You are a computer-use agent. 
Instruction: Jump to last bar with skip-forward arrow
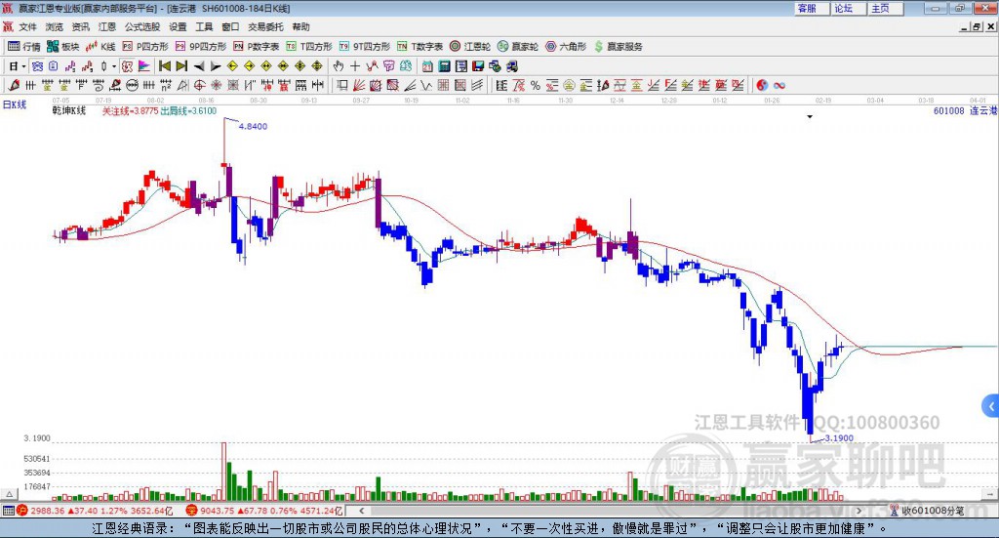[x=181, y=66]
